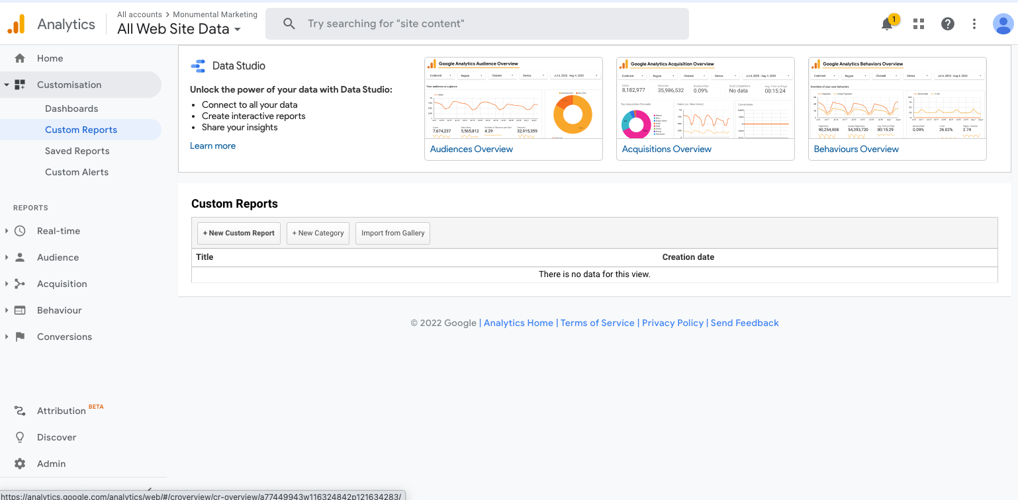Click the Conversions flag icon
The height and width of the screenshot is (500, 1018).
tap(20, 337)
